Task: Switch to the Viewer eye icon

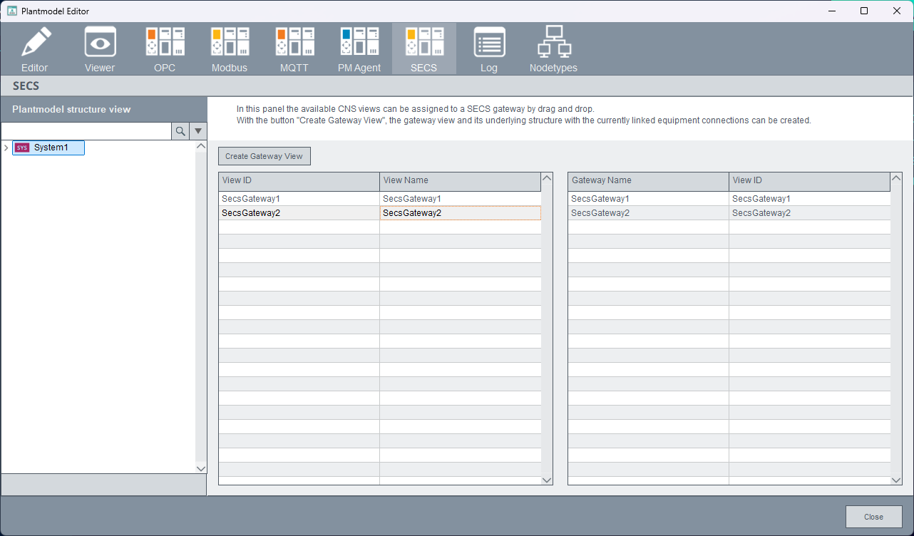Action: (100, 43)
